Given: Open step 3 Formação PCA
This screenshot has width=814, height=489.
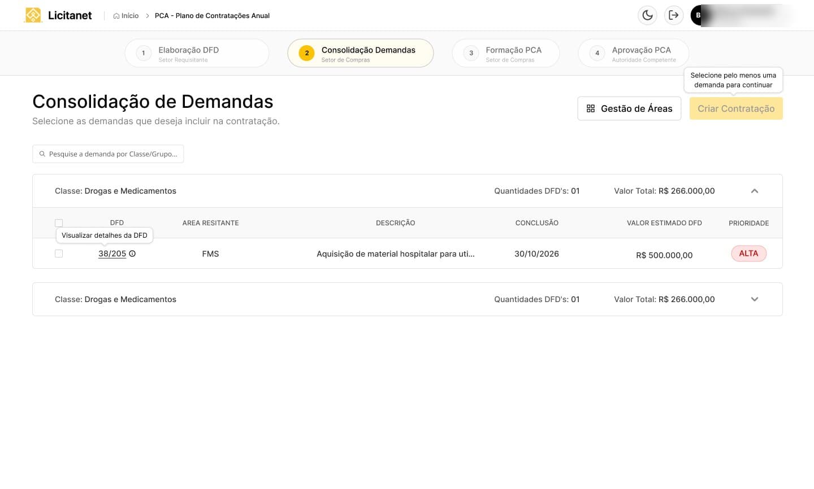Looking at the screenshot, I should pos(506,53).
